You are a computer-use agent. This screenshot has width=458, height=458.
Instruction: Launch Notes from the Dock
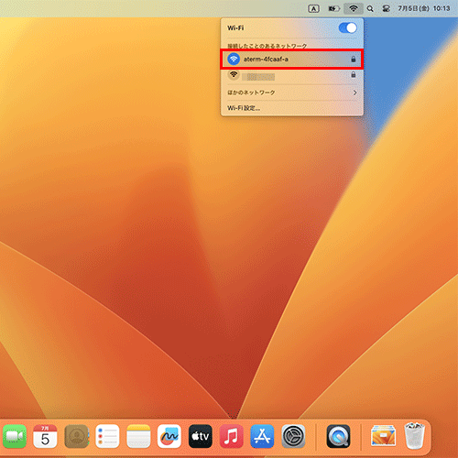tap(138, 436)
